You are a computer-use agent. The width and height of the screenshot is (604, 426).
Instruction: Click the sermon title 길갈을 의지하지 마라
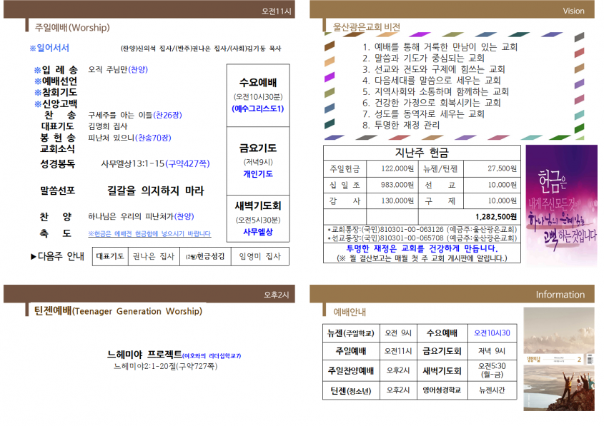click(x=155, y=191)
